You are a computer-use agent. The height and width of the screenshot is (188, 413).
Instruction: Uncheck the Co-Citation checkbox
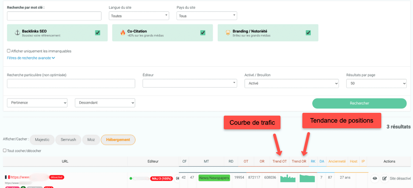coord(203,33)
